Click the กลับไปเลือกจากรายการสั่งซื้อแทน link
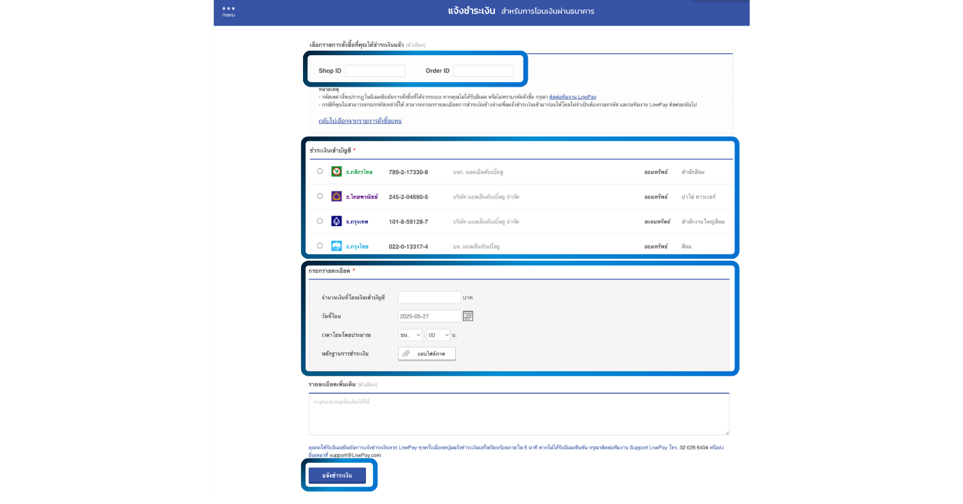Viewport: 963px width, 504px height. 360,121
